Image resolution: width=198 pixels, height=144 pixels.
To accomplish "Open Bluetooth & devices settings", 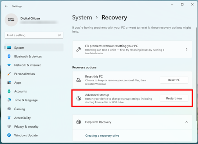I will (28, 56).
